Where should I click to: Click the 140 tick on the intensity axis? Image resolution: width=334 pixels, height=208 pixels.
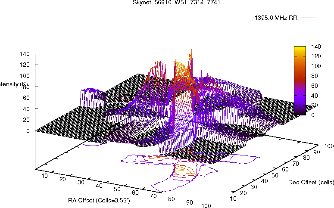pos(25,54)
